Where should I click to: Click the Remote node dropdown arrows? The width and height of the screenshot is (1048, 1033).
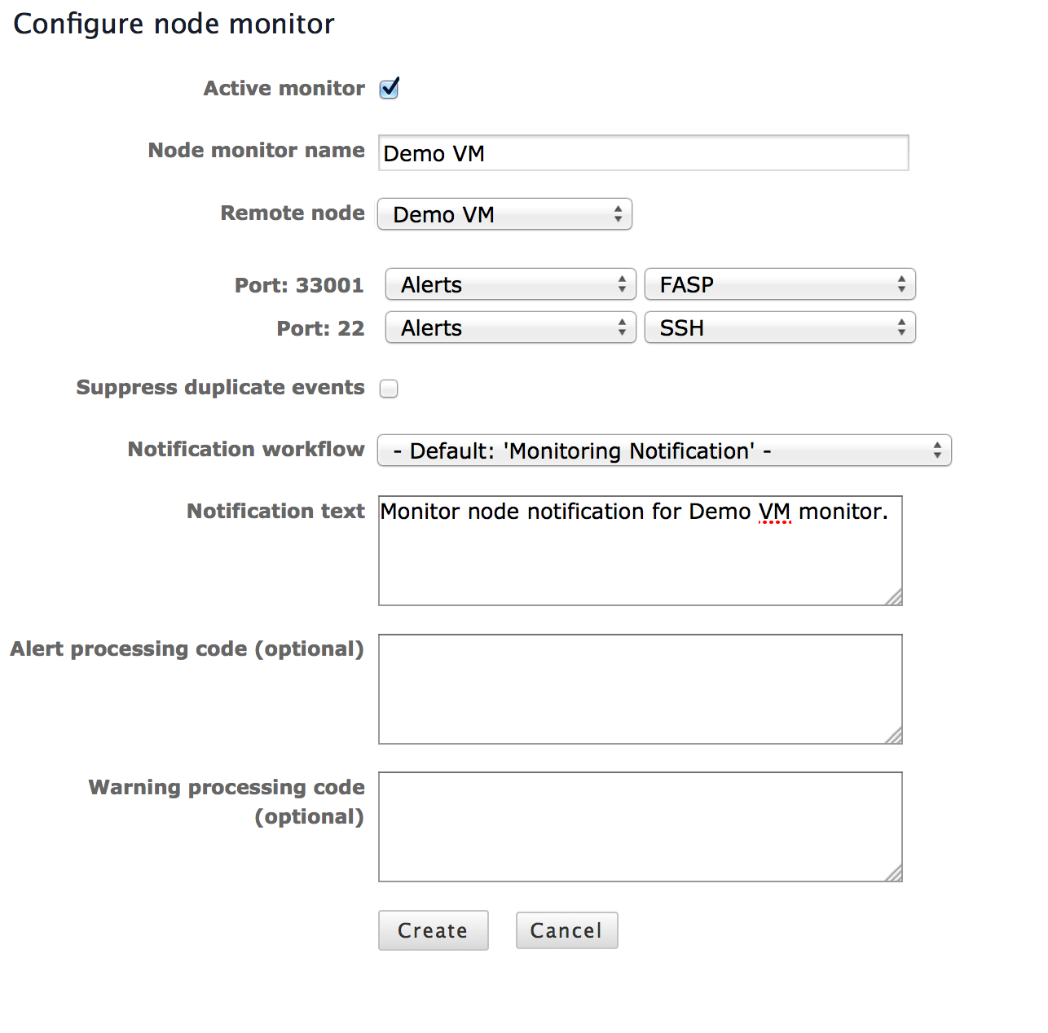click(x=619, y=214)
